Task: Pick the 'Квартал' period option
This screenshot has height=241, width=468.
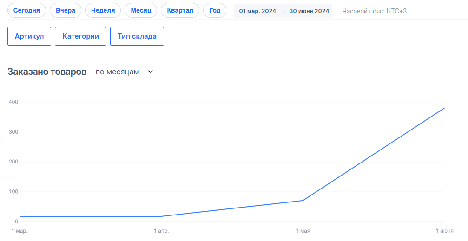Action: click(180, 10)
